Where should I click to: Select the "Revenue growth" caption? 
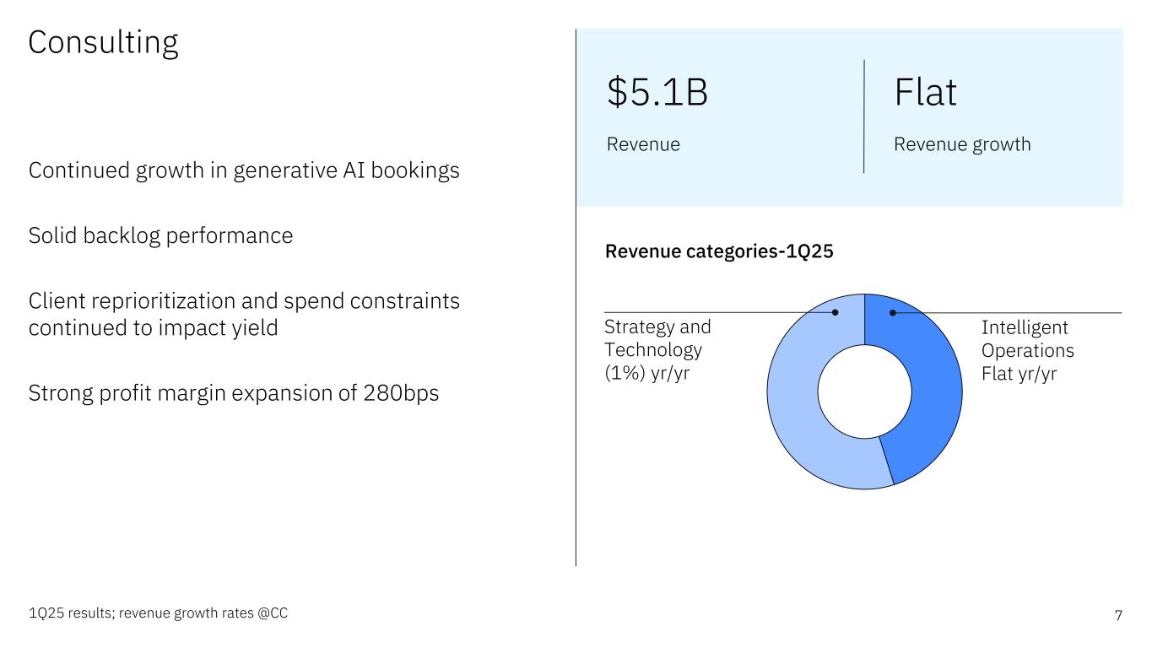(962, 144)
